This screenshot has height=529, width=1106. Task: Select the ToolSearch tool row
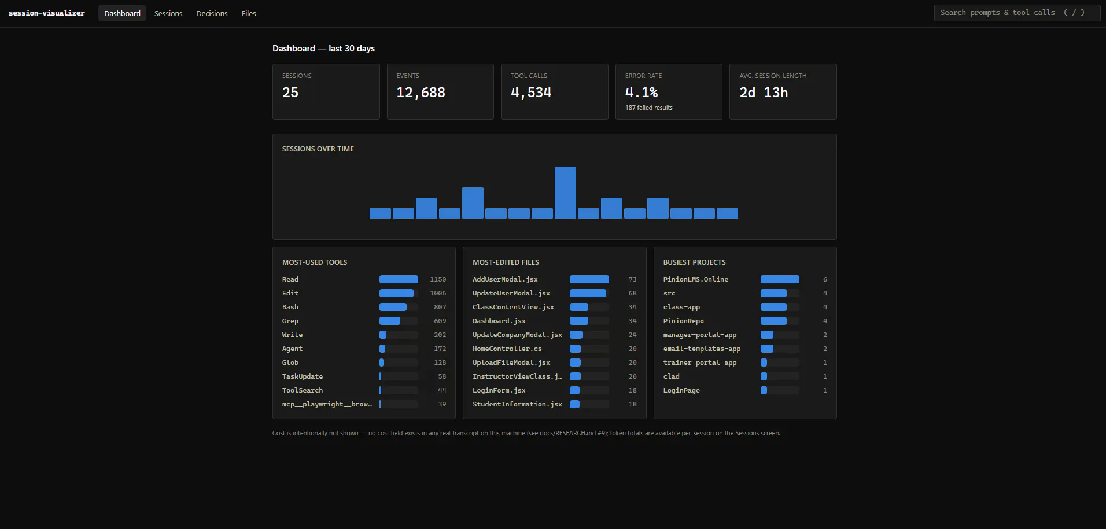(364, 390)
